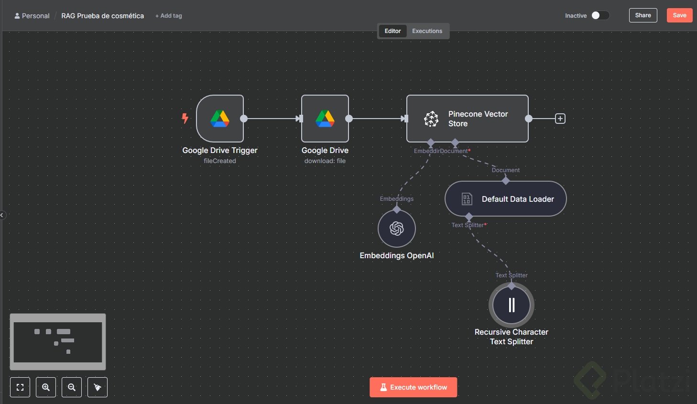The image size is (697, 404).
Task: Click the fileCreated subtitle text
Action: click(x=220, y=161)
